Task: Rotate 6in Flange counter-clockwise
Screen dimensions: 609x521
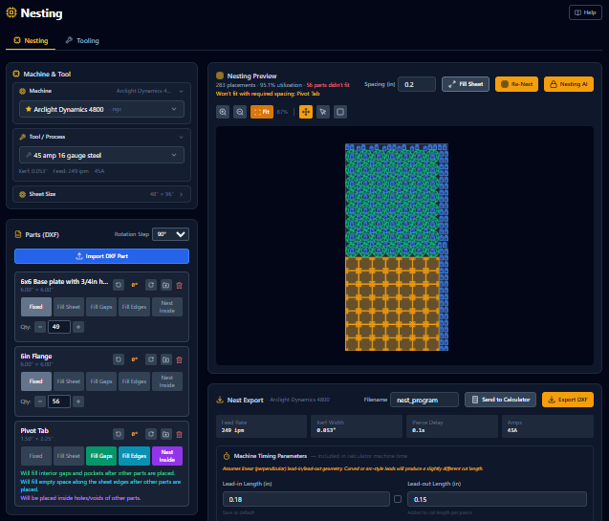Action: [x=119, y=359]
